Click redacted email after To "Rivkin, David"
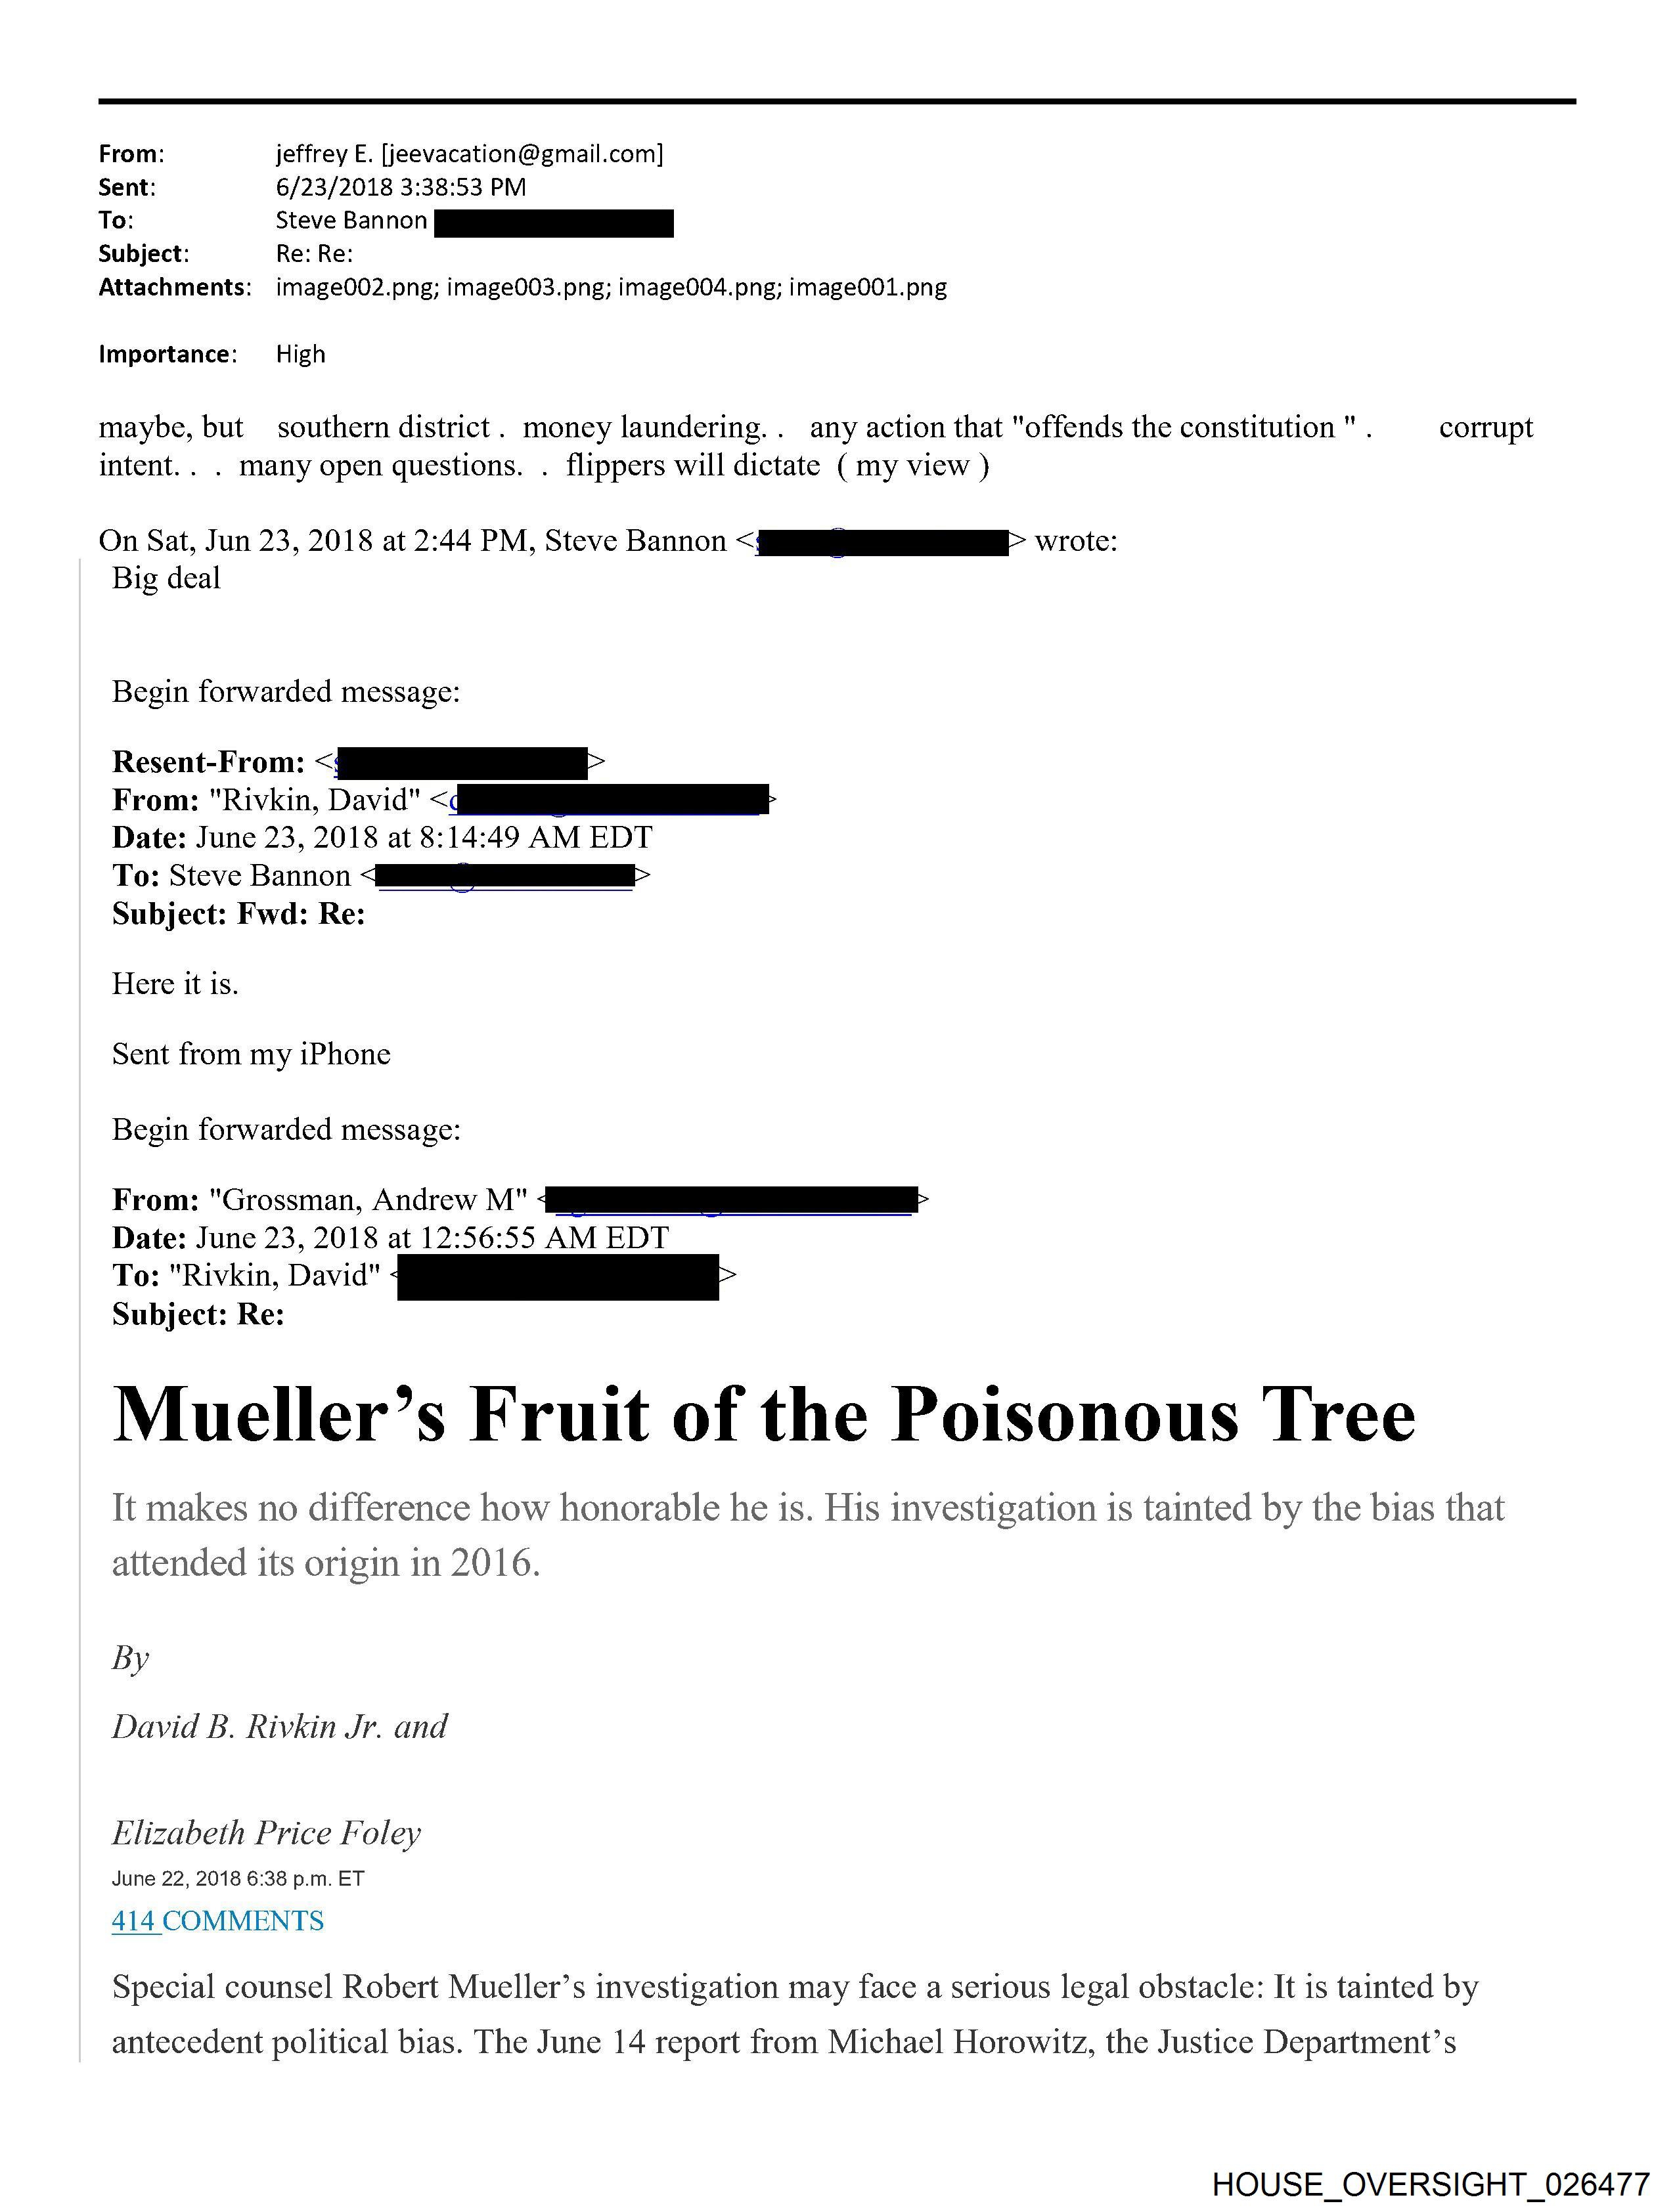The height and width of the screenshot is (2212, 1675). (x=558, y=1277)
